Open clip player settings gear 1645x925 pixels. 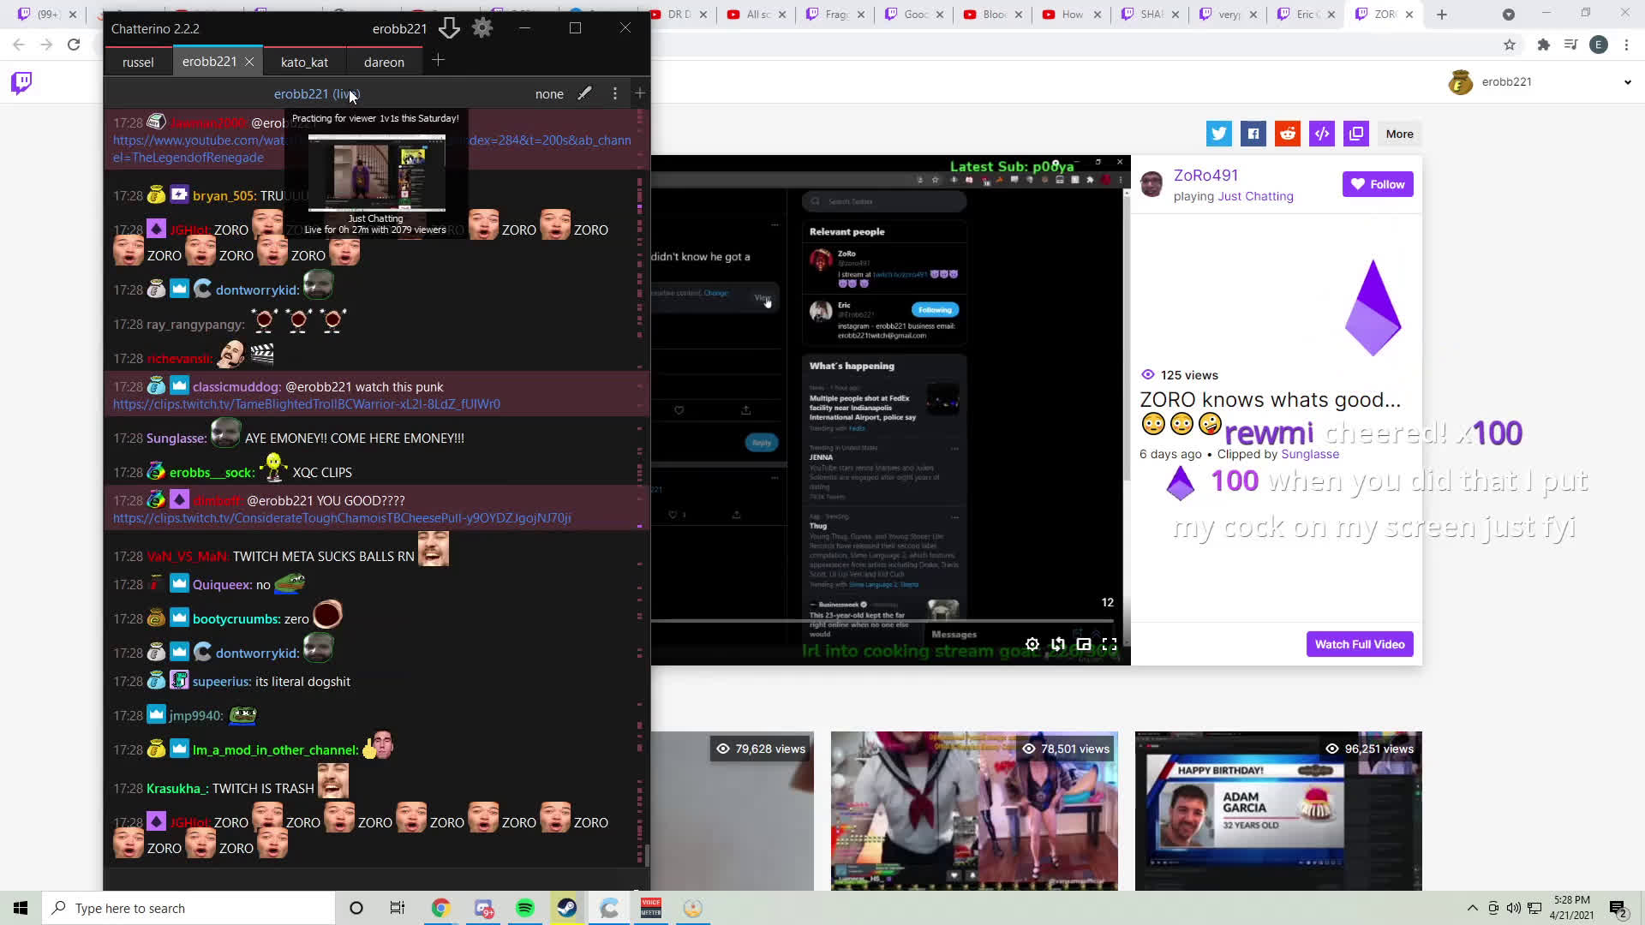click(x=1032, y=644)
